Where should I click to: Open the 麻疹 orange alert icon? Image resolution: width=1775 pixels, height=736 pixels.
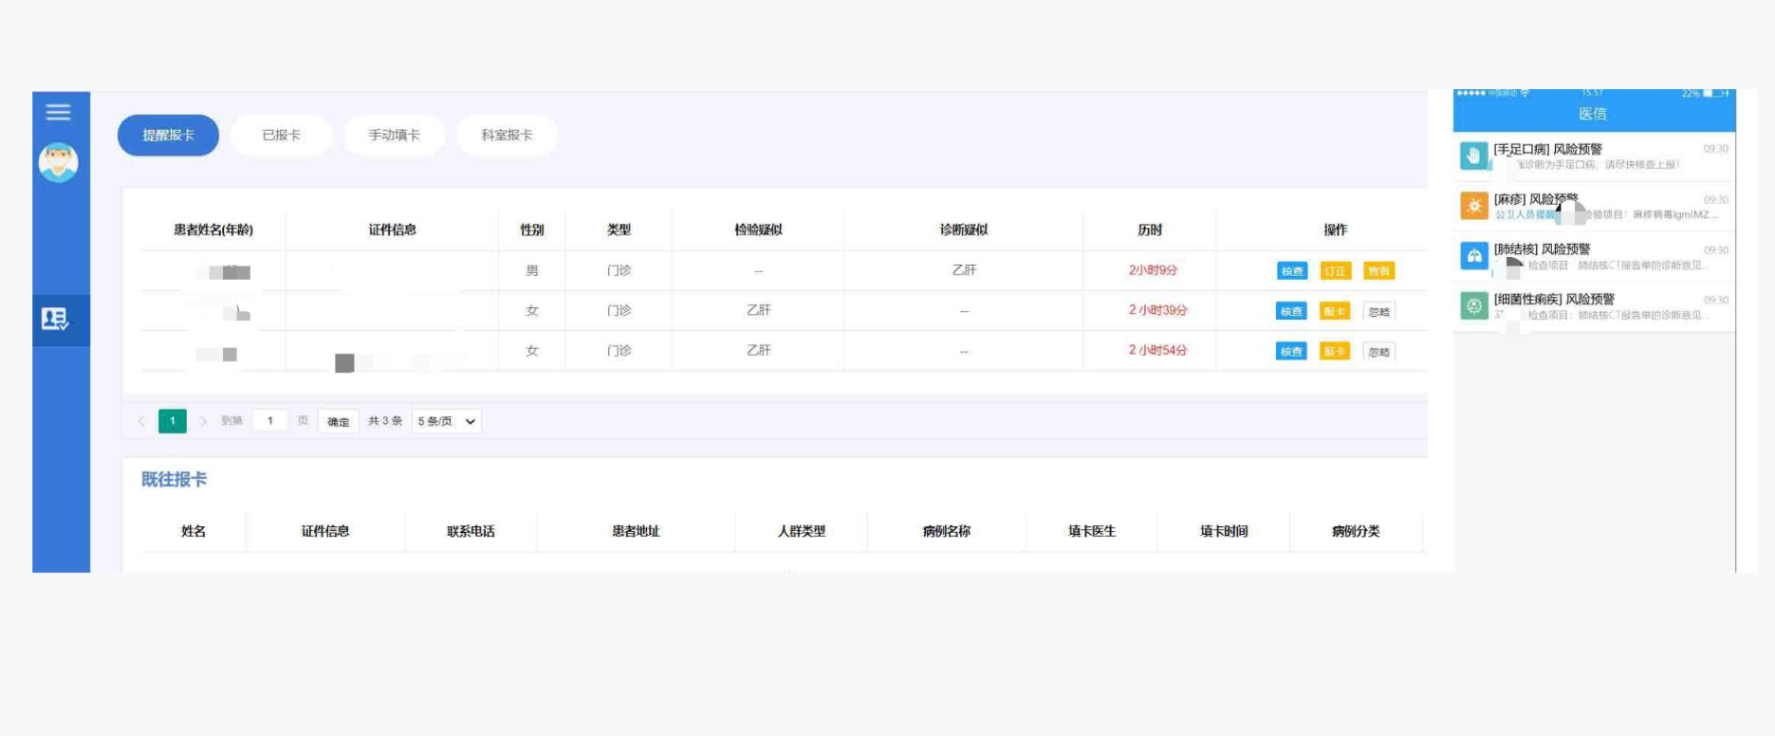point(1473,205)
